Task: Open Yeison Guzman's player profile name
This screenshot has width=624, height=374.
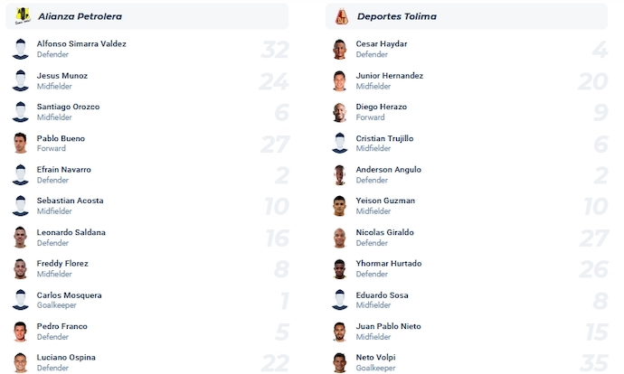Action: click(386, 201)
